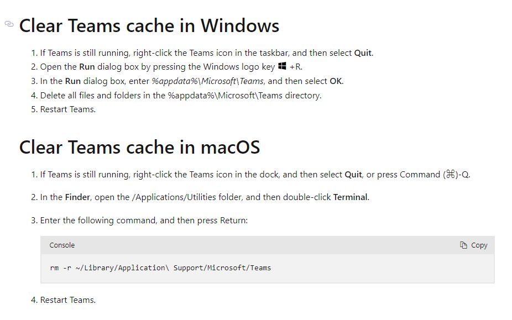Click the bold 'Quit' in Windows step 1
This screenshot has height=320, width=512.
click(x=363, y=53)
